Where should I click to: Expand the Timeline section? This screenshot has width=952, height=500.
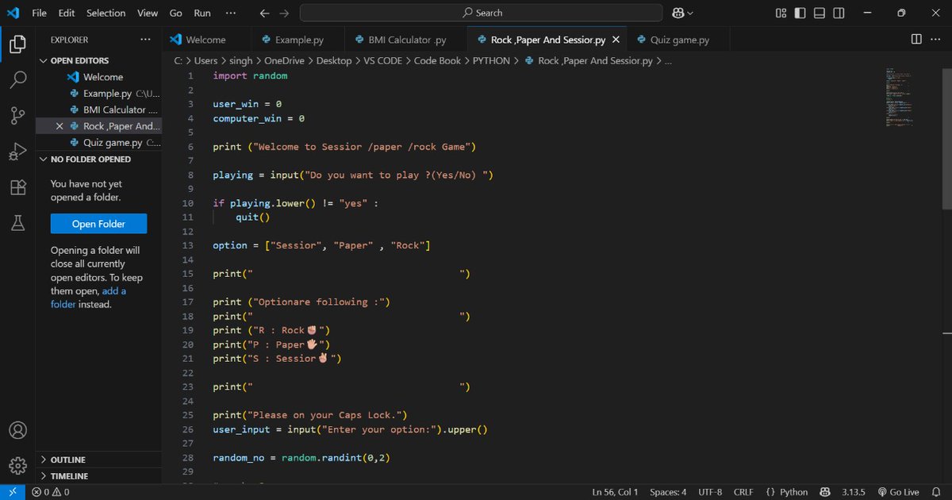[x=99, y=476]
